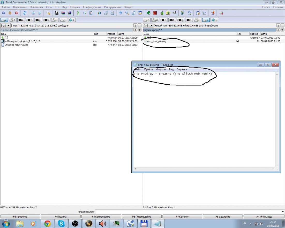Click the 7z archive toolbar icon
The height and width of the screenshot is (228, 285).
pyautogui.click(x=56, y=13)
